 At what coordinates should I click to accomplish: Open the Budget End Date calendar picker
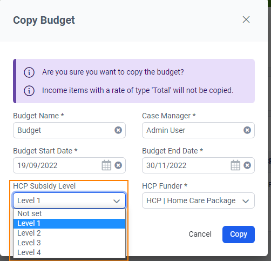point(235,165)
